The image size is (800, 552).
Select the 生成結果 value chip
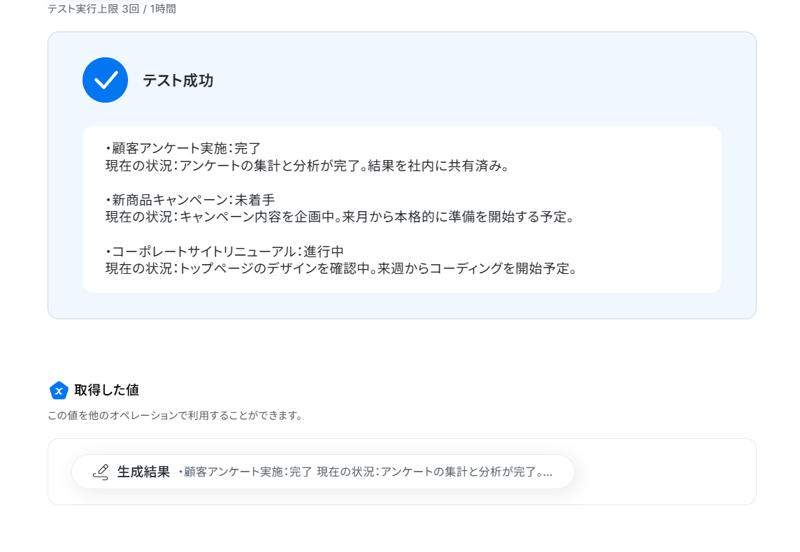tap(323, 472)
